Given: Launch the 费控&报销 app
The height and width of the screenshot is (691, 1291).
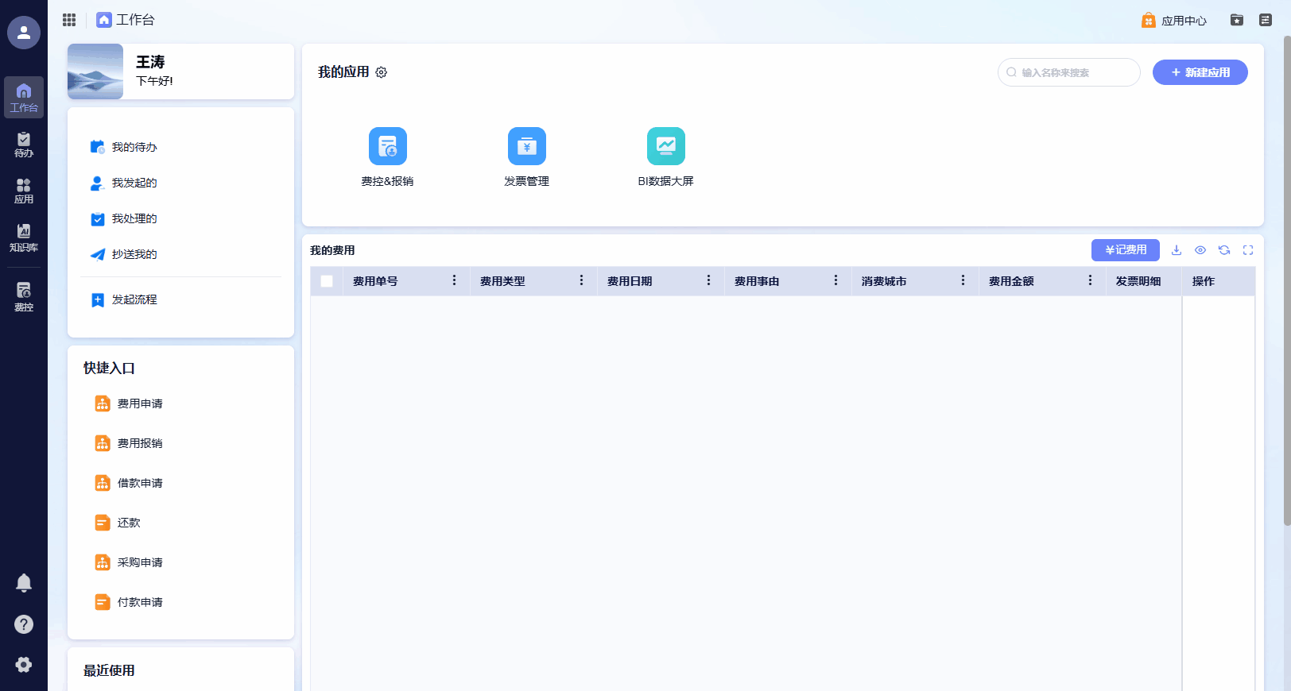Looking at the screenshot, I should click(x=388, y=157).
